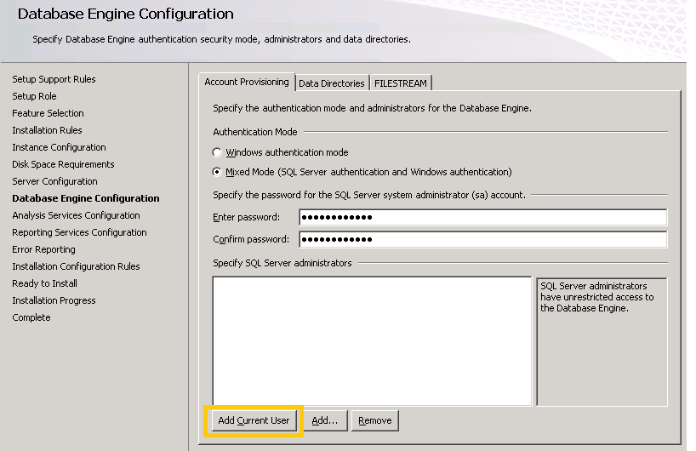Select Mixed Mode authentication radio button
This screenshot has height=451, width=696.
tap(217, 172)
